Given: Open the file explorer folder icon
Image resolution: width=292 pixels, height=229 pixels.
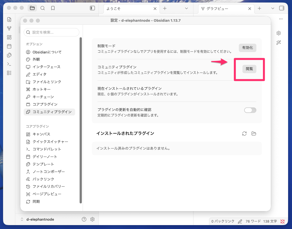Looking at the screenshot, I should [32, 8].
